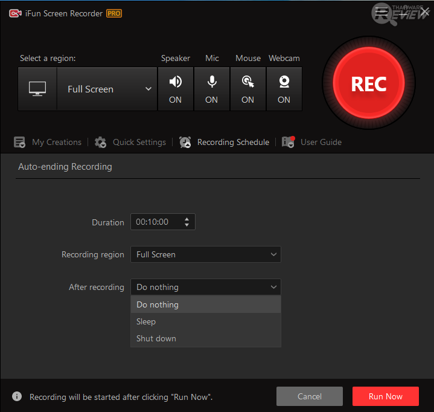Start recording with the red REC button
Viewport: 434px width, 412px height.
(x=368, y=83)
